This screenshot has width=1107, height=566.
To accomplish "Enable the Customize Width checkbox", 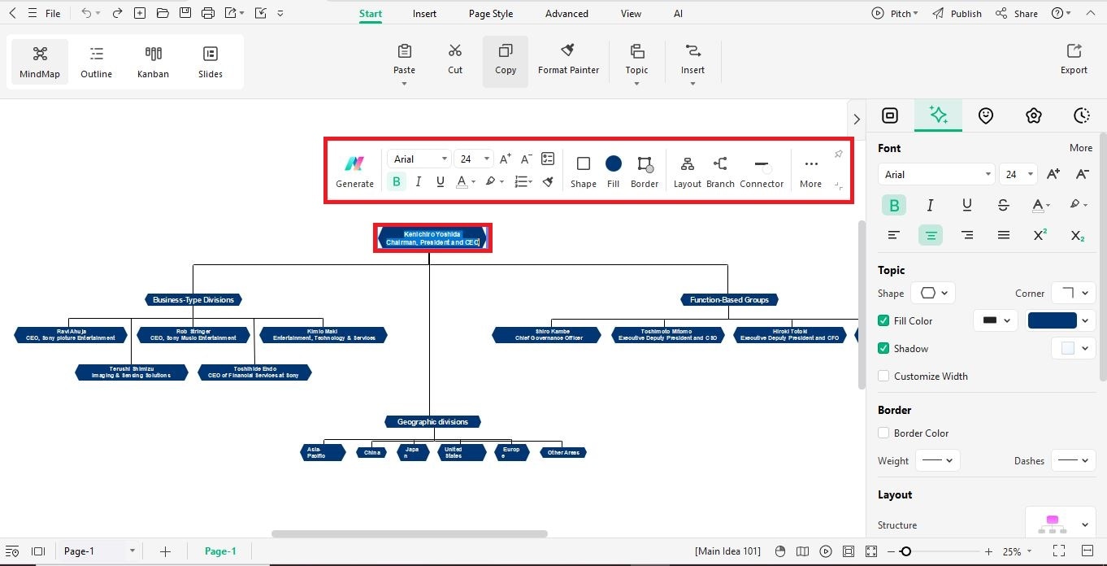I will [x=883, y=377].
